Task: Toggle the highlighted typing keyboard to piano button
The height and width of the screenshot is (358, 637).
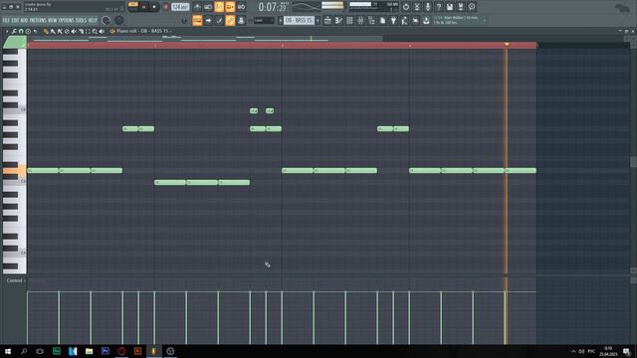Action: (197, 20)
